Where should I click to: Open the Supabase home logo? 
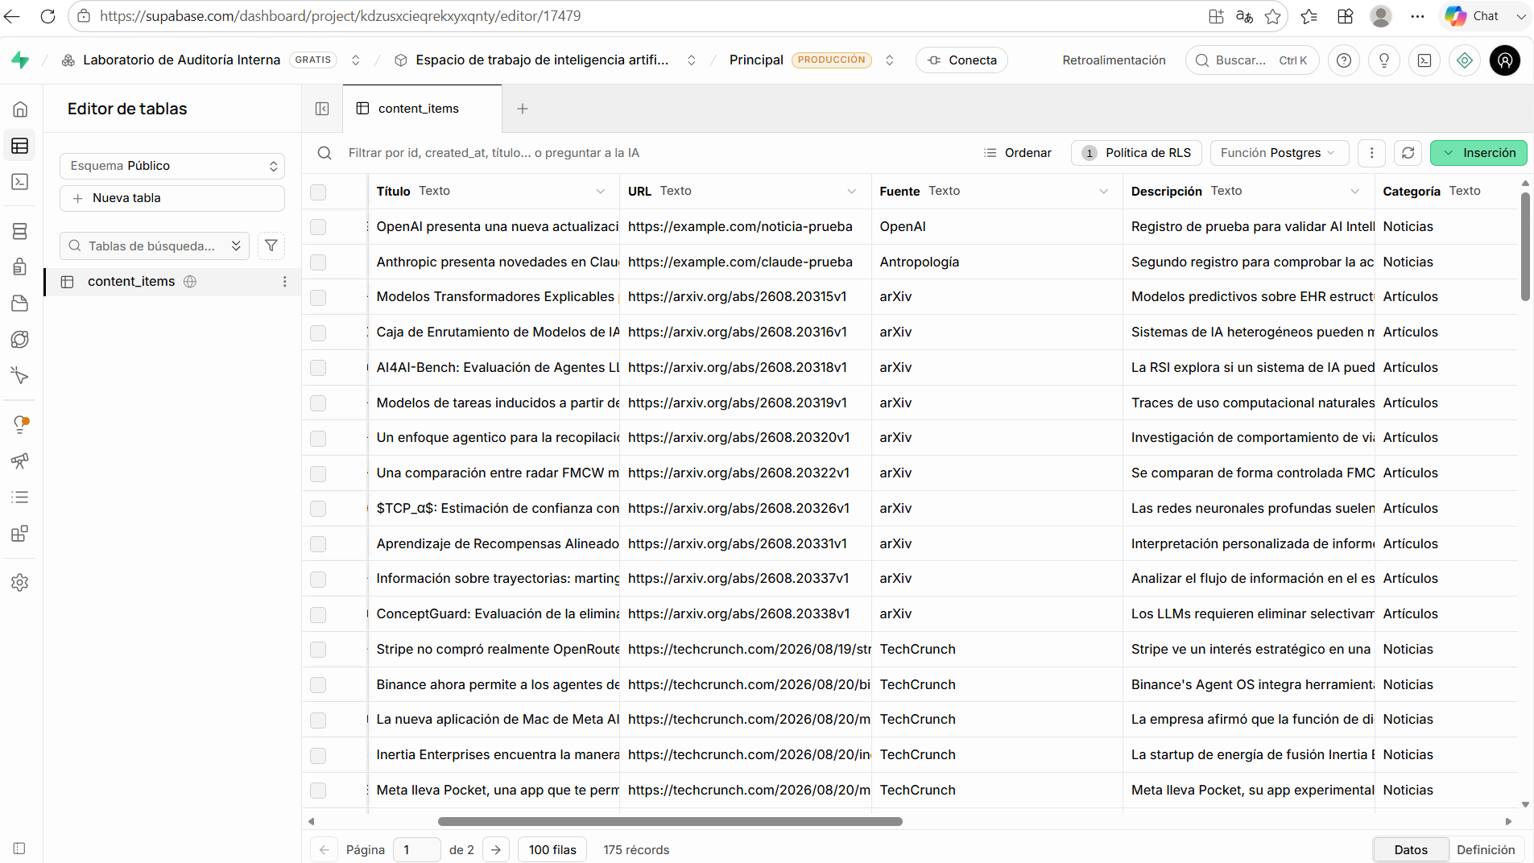pyautogui.click(x=20, y=60)
